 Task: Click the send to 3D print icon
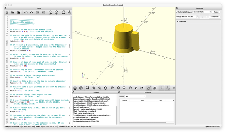pyautogui.click(x=69, y=12)
